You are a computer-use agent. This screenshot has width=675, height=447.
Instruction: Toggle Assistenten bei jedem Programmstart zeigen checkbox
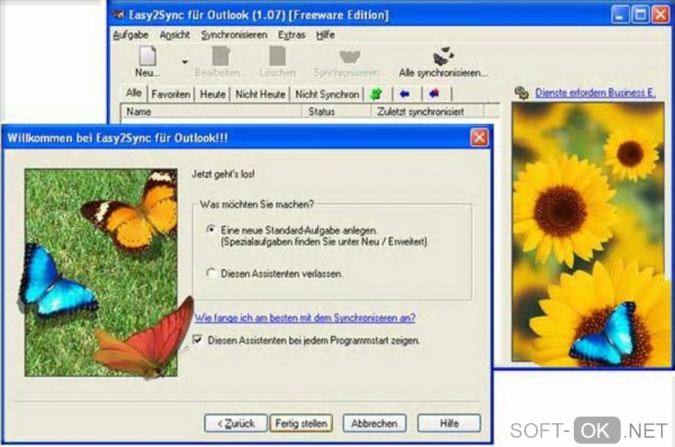pyautogui.click(x=198, y=340)
